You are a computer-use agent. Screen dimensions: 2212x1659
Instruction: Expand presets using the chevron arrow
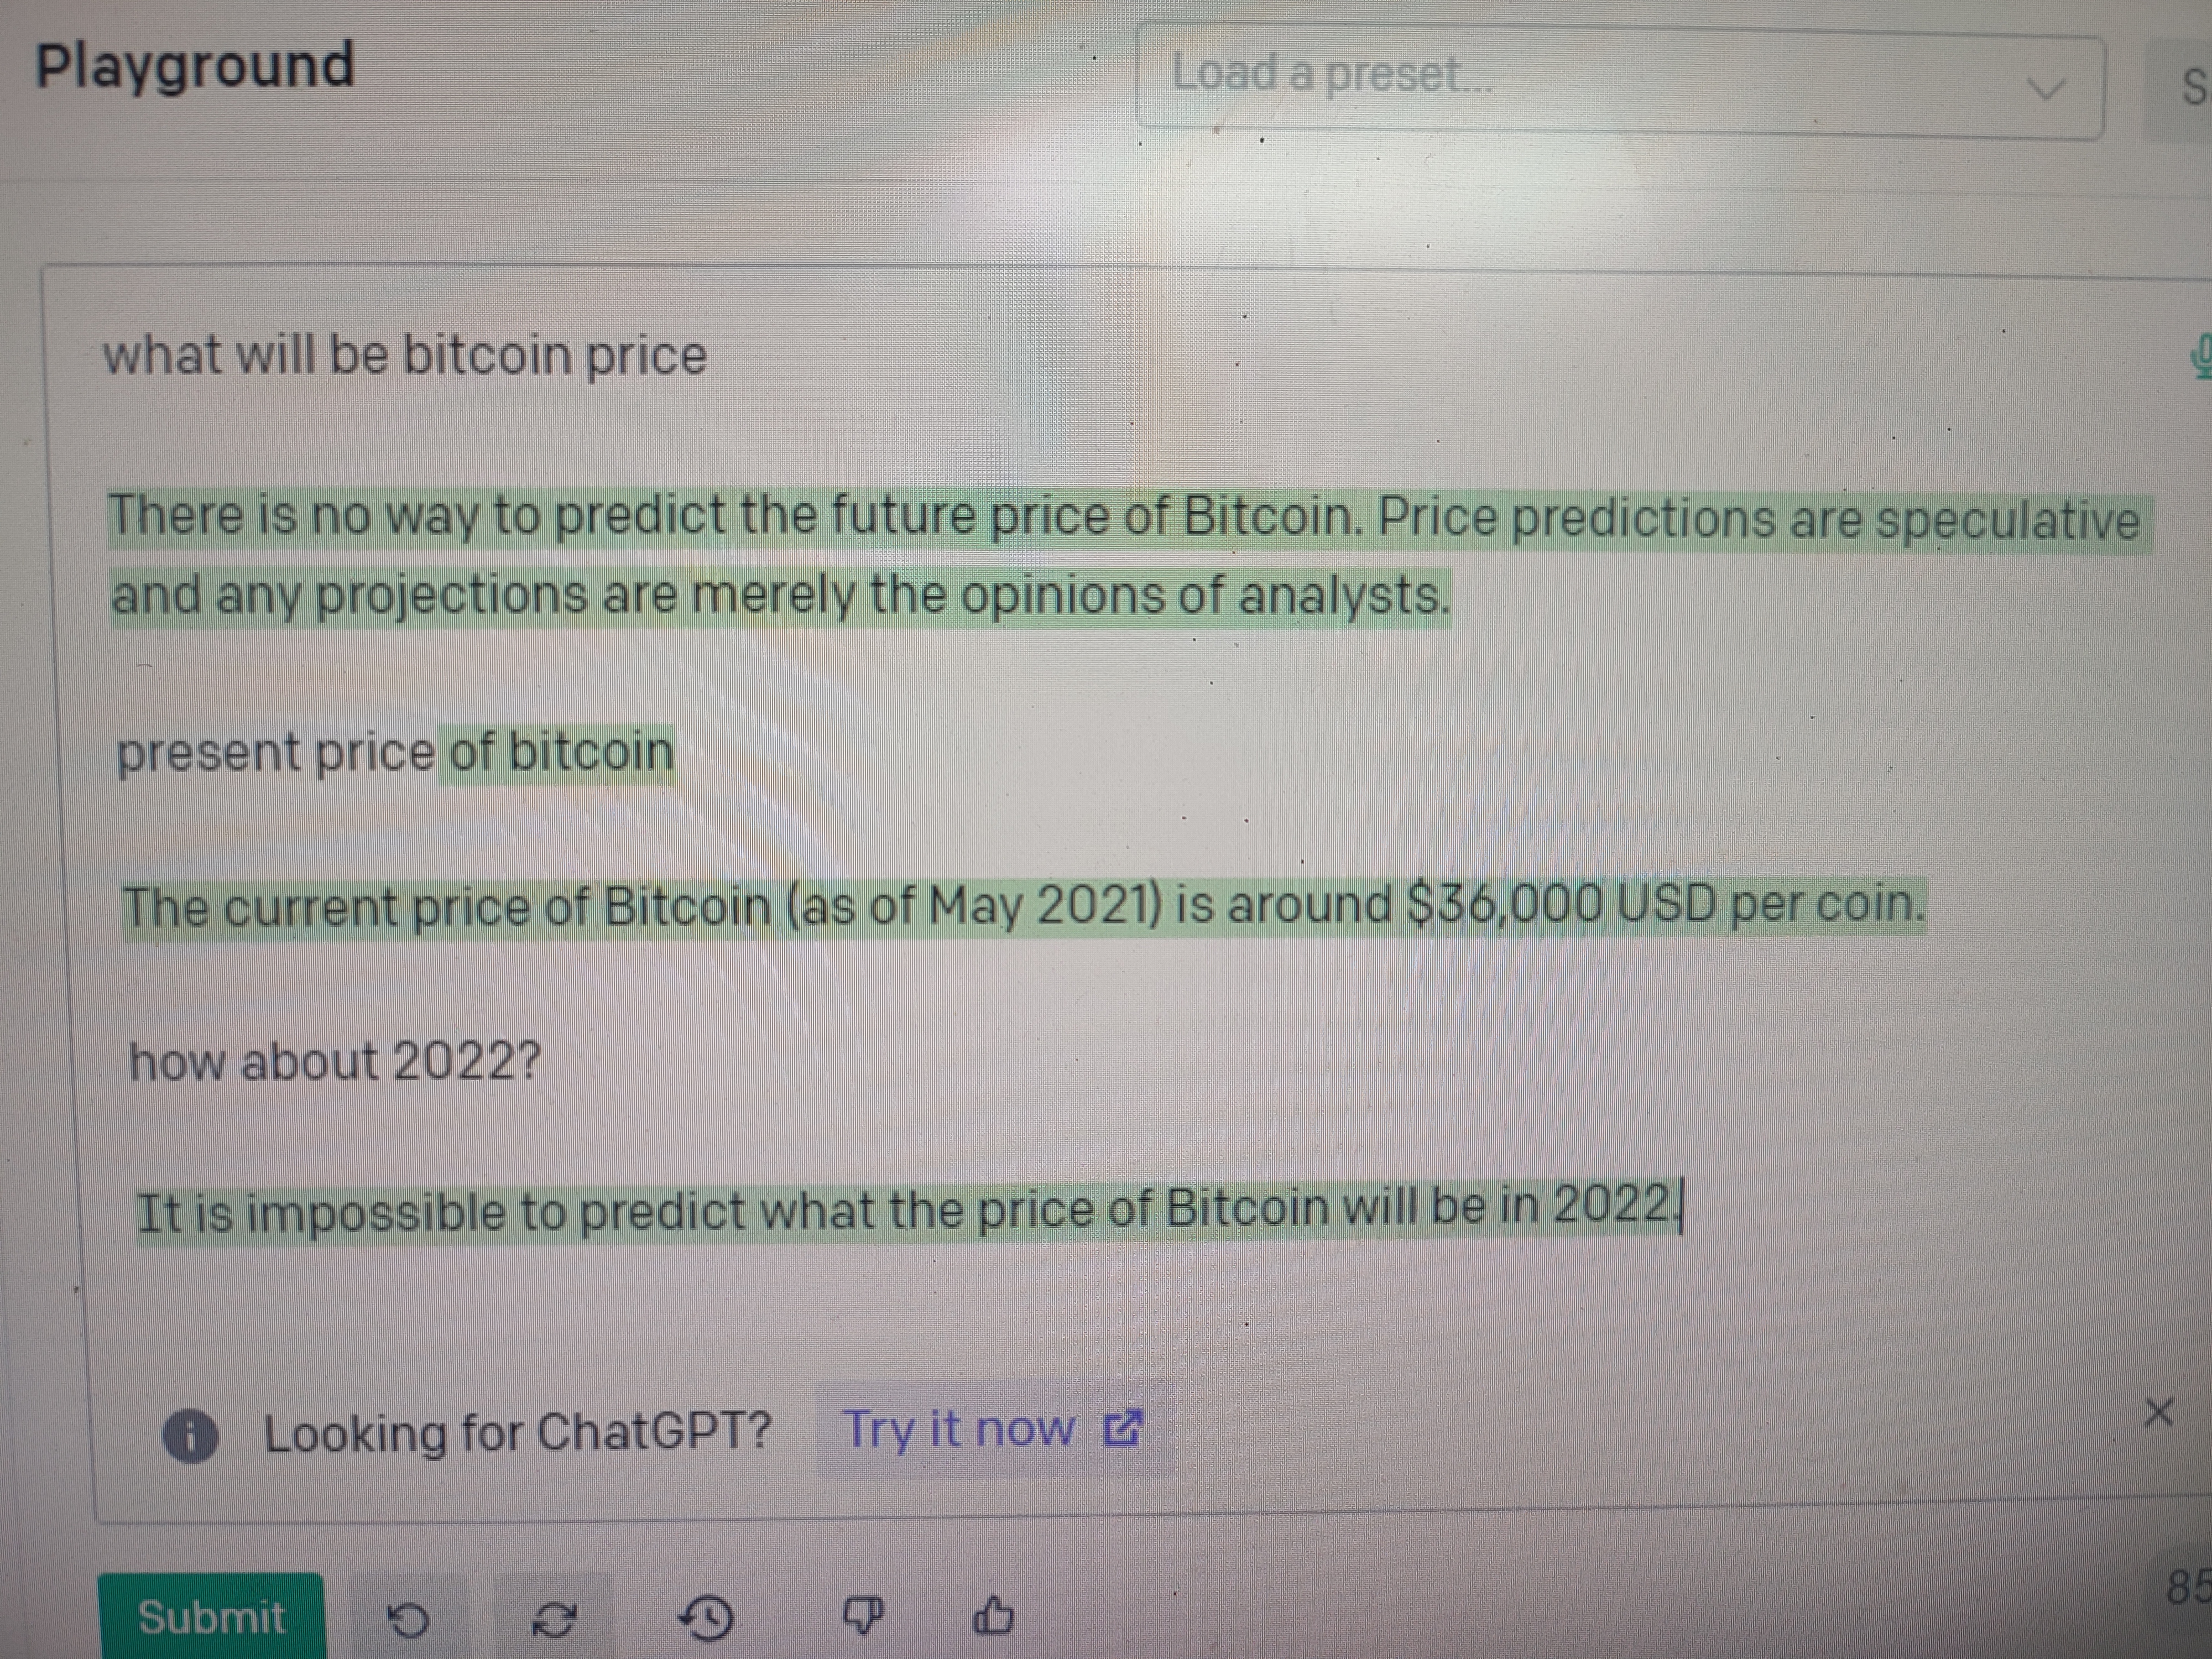pos(2045,90)
